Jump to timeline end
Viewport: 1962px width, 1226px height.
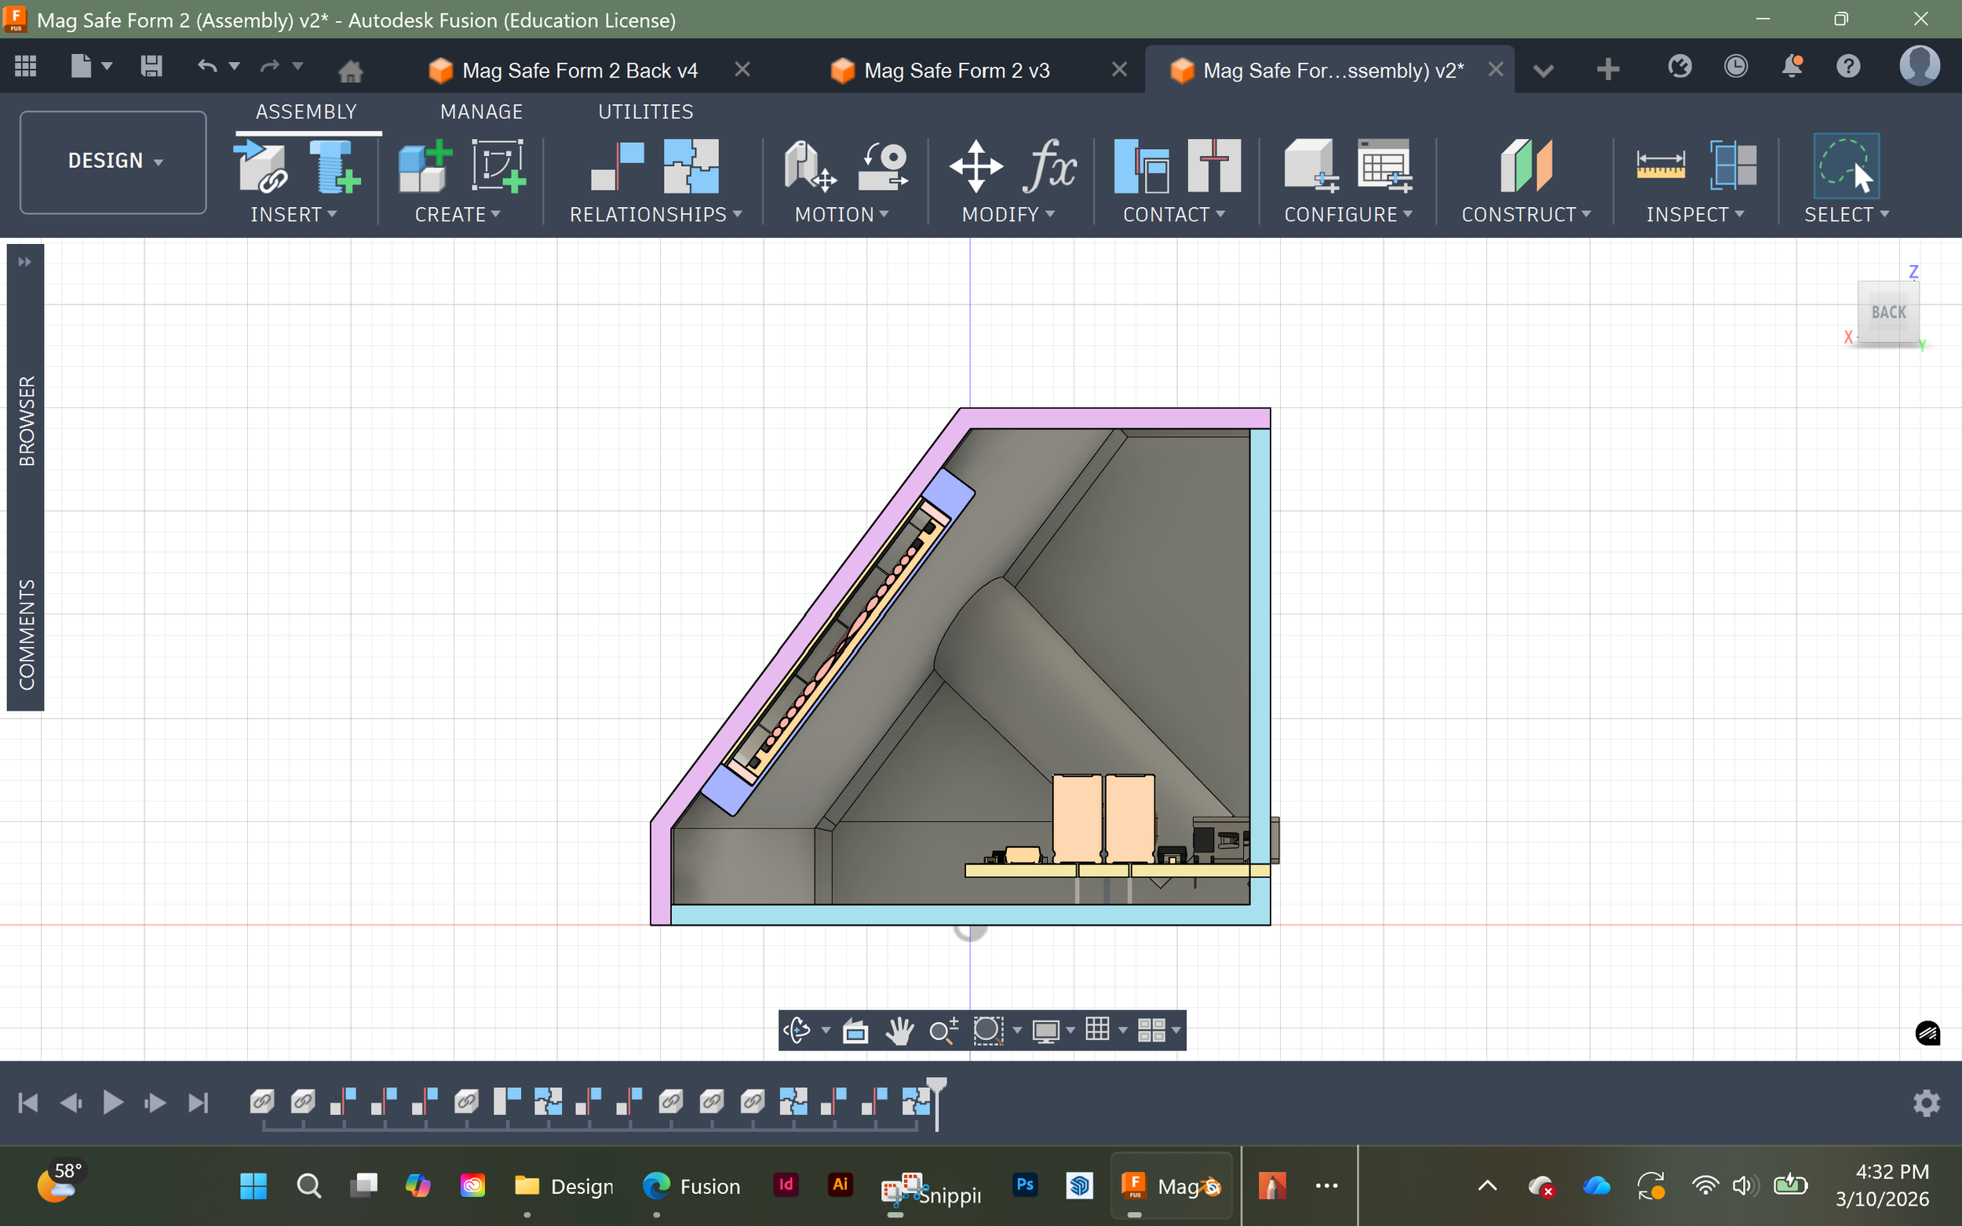coord(198,1103)
